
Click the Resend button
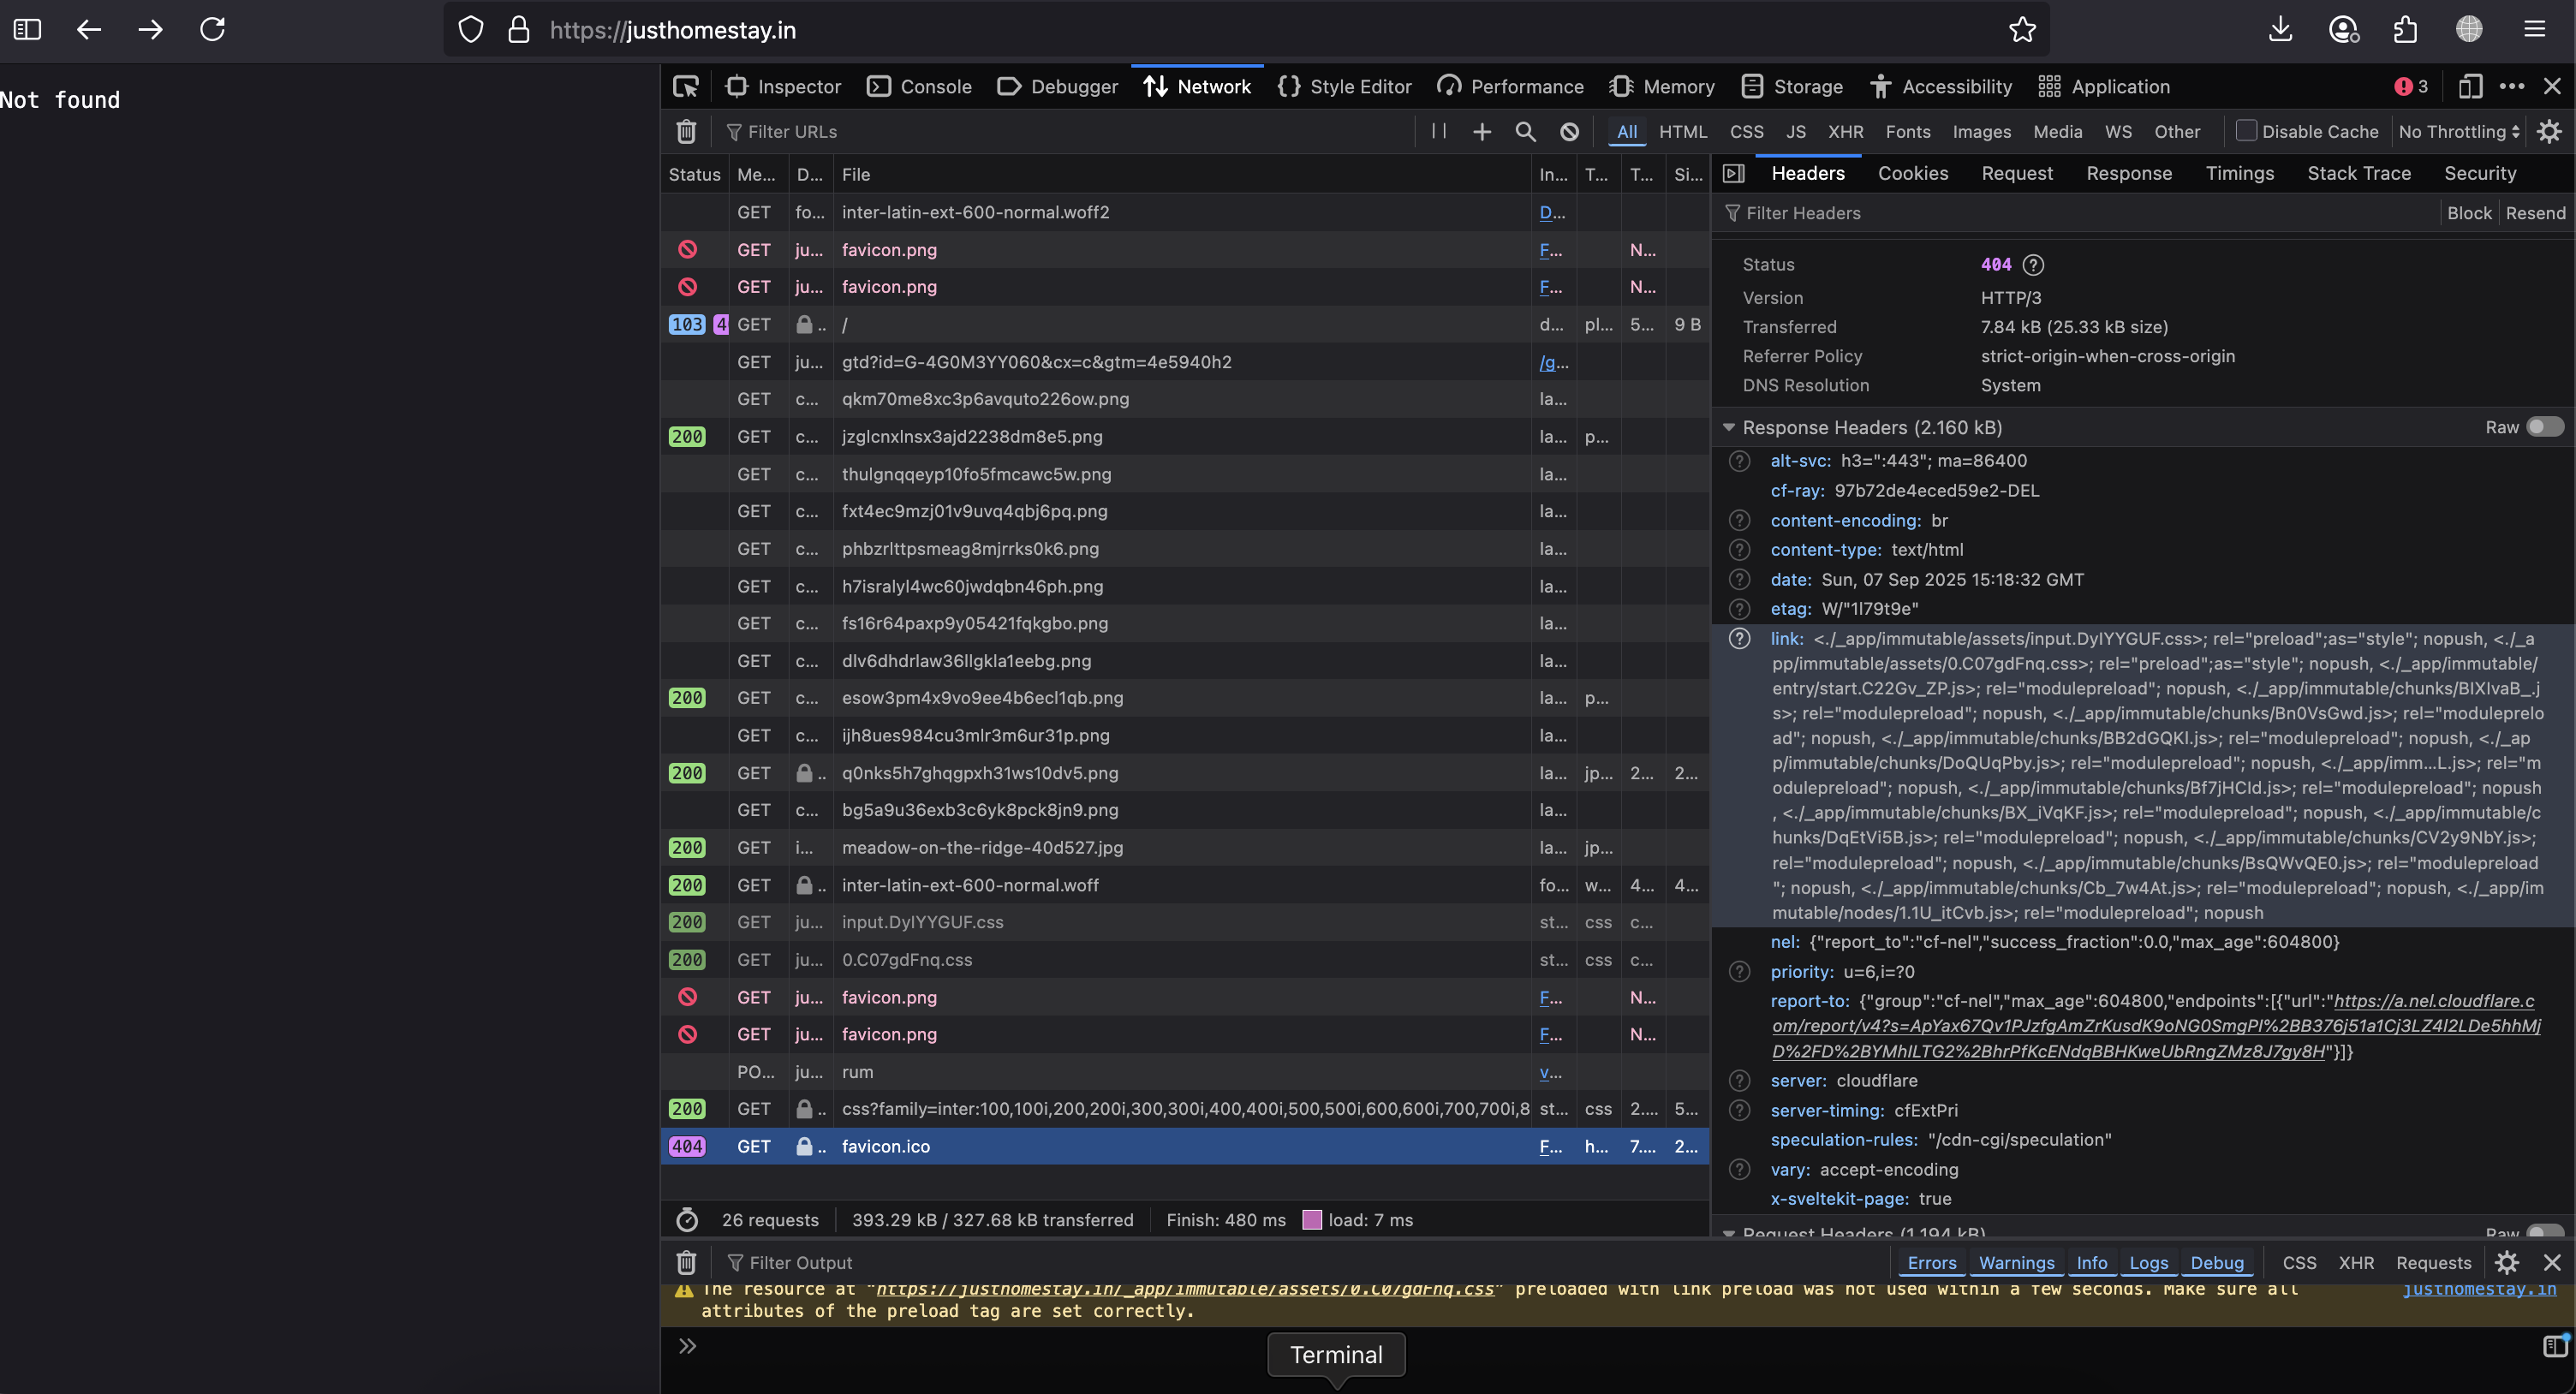pos(2535,213)
